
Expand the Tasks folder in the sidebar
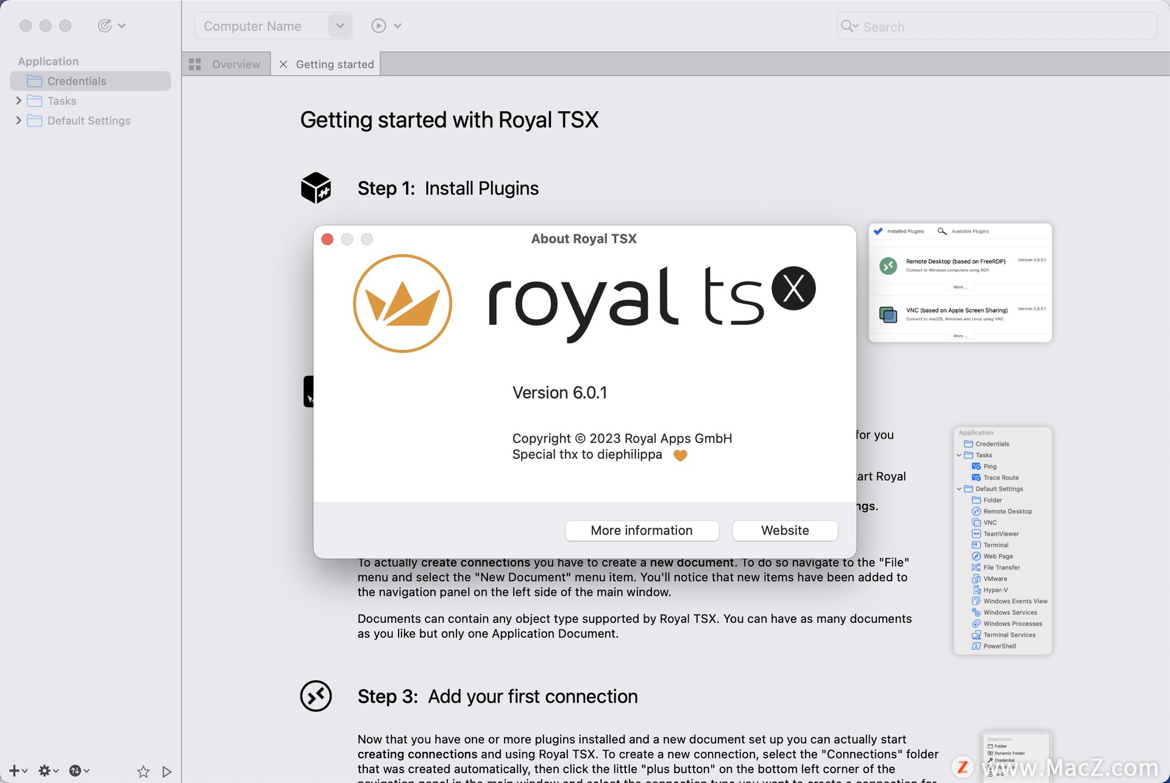(18, 101)
